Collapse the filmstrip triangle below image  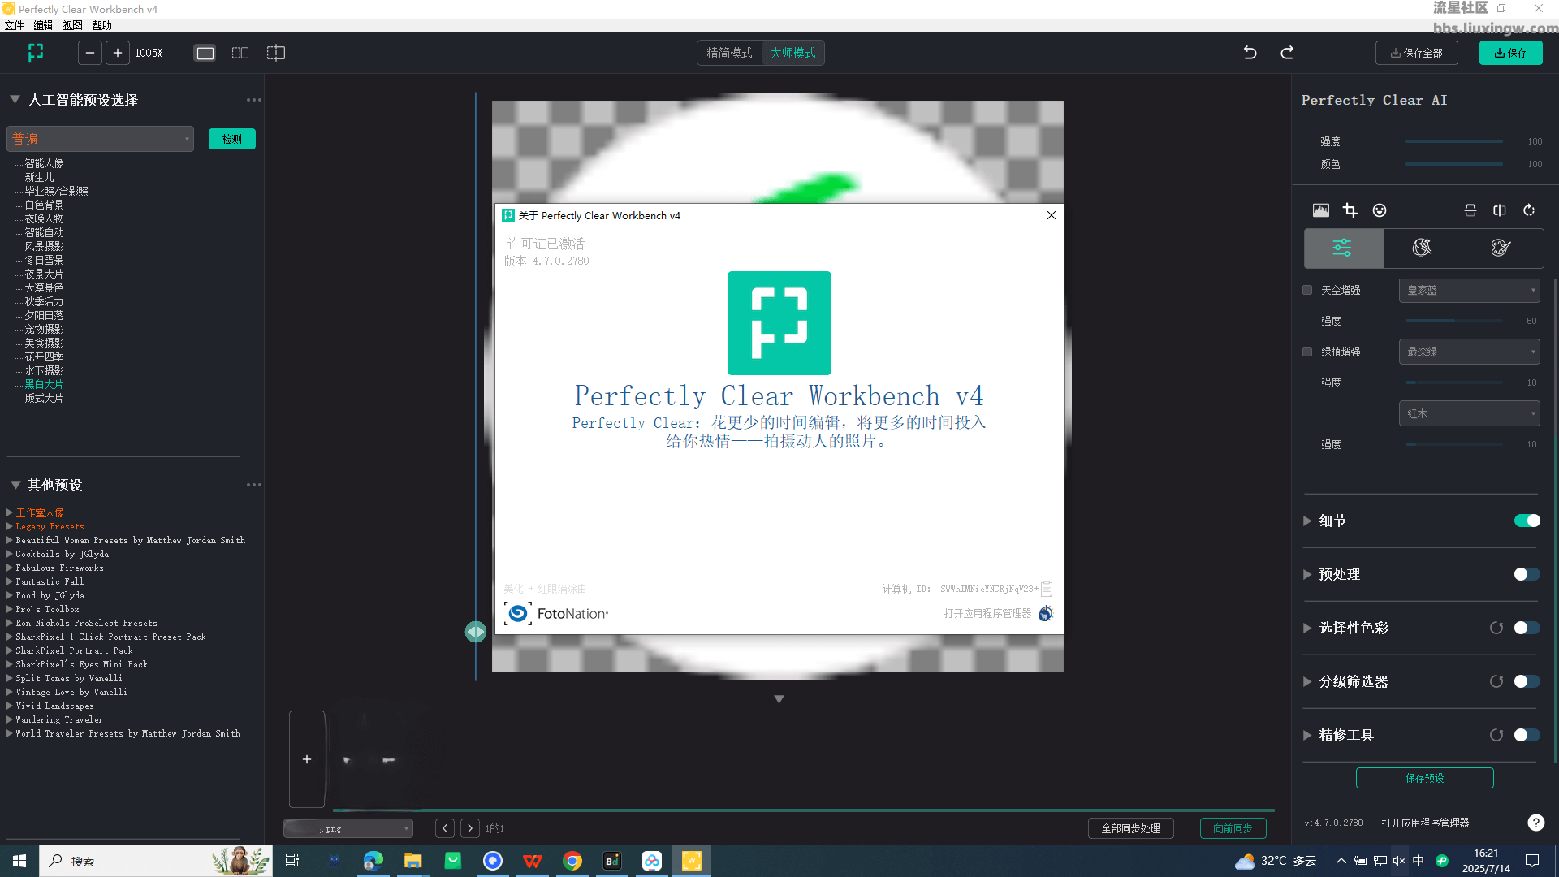tap(779, 699)
